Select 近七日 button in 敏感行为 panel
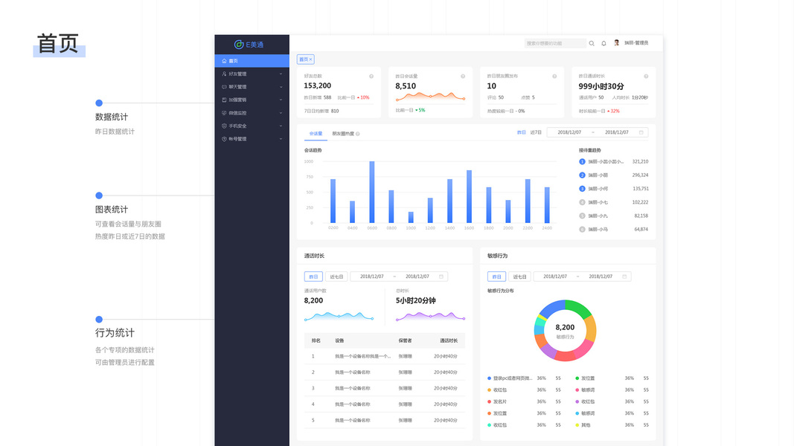This screenshot has width=794, height=446. click(520, 277)
